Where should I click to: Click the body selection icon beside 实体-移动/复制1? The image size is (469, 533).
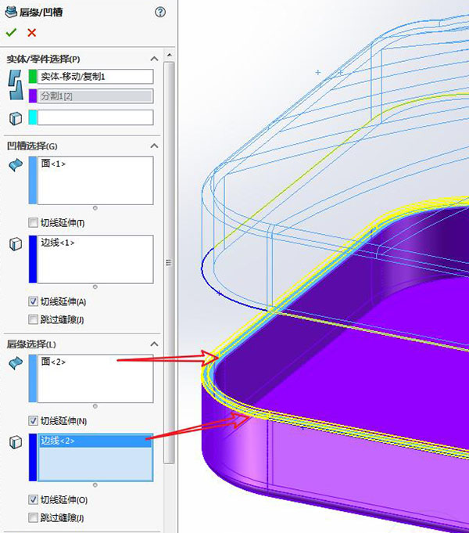(16, 85)
